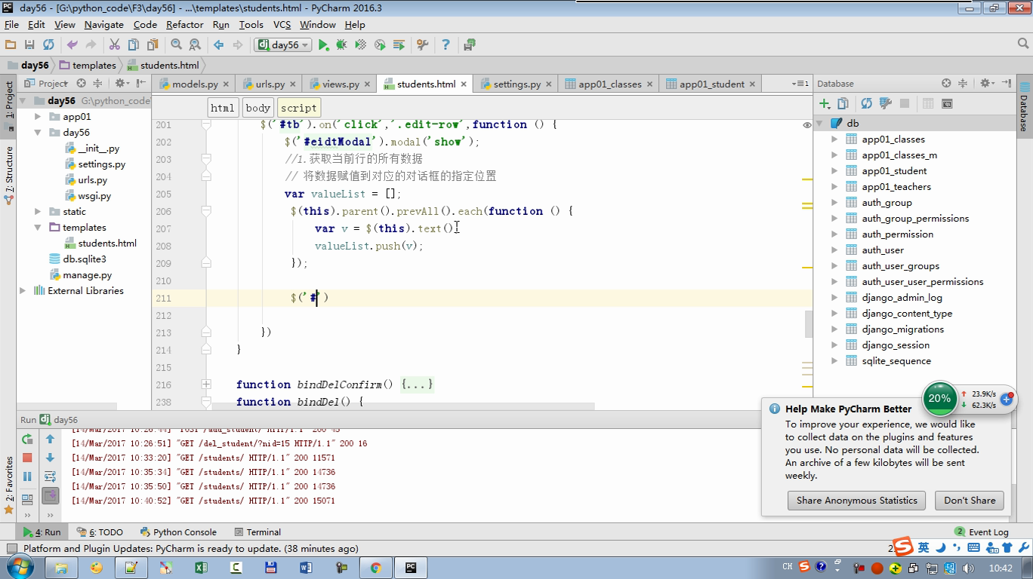The image size is (1033, 579).
Task: Open the database console icon
Action: pyautogui.click(x=947, y=103)
